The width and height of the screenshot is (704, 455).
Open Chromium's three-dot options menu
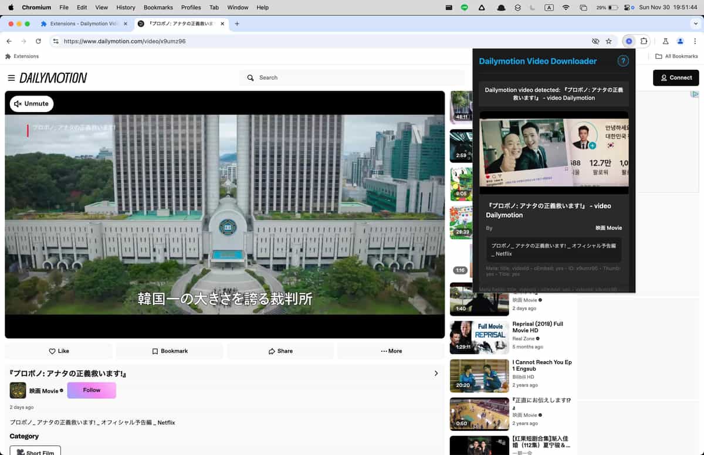click(x=695, y=41)
